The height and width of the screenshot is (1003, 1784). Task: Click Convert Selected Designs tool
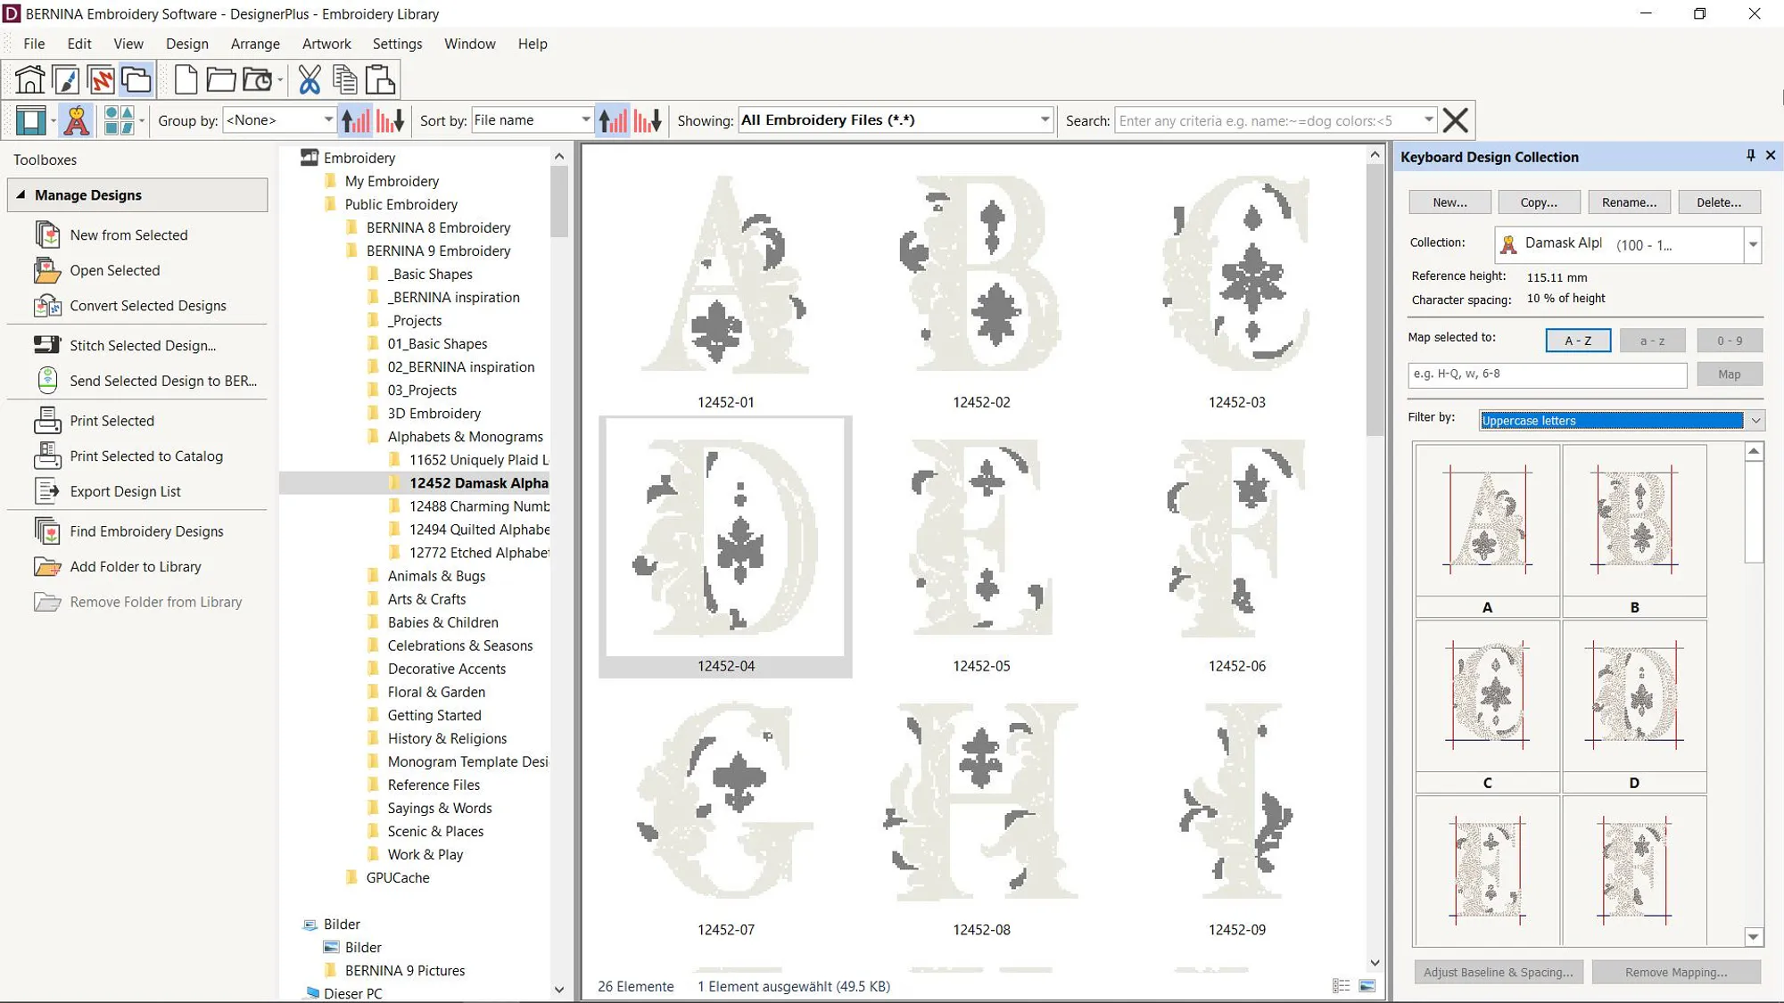(x=148, y=306)
